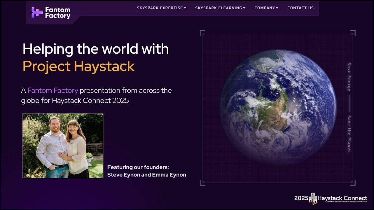Expand the SkySpark eLearning dropdown
The image size is (374, 210).
point(220,8)
